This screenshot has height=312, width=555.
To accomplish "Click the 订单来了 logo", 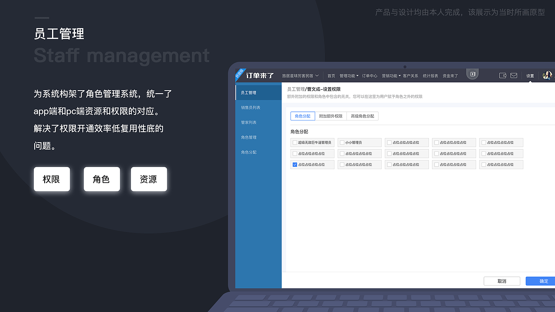I will click(260, 75).
